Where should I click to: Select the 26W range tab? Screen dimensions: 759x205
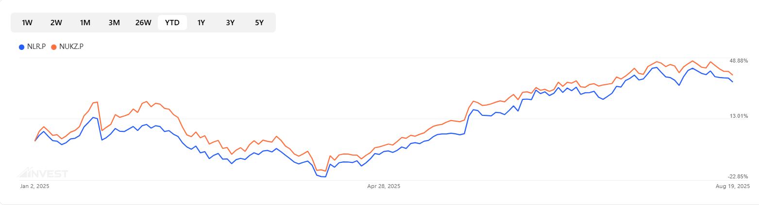coord(143,22)
